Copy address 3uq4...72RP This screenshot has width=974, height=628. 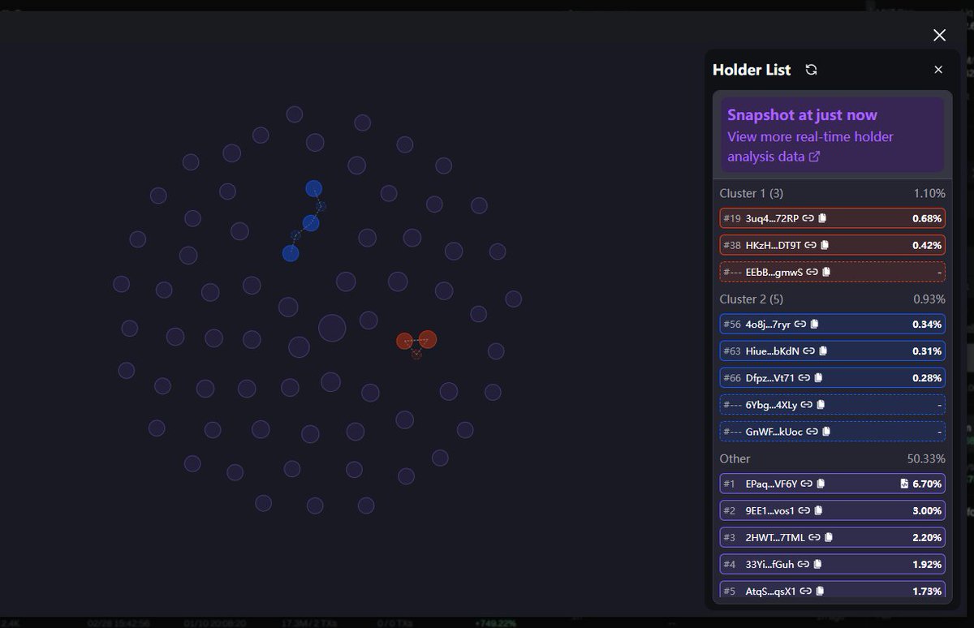(x=822, y=218)
